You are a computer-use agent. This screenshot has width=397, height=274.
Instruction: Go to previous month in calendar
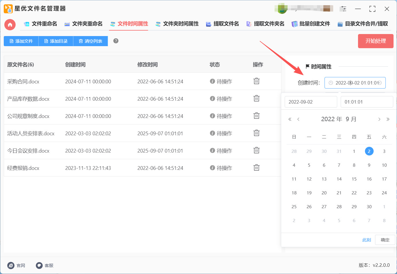coord(298,119)
